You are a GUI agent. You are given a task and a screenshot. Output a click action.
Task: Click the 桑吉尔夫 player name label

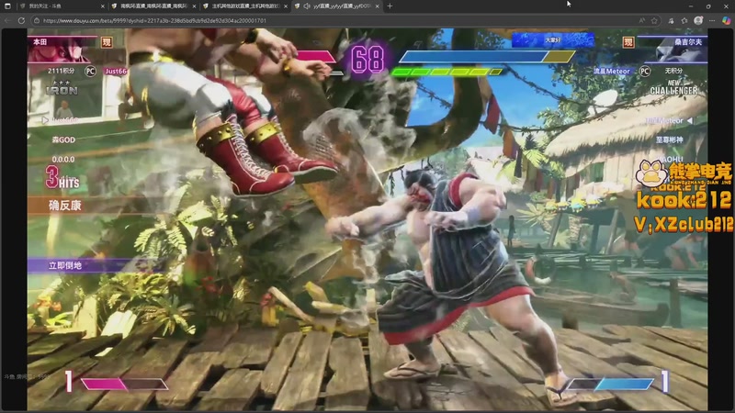[688, 41]
